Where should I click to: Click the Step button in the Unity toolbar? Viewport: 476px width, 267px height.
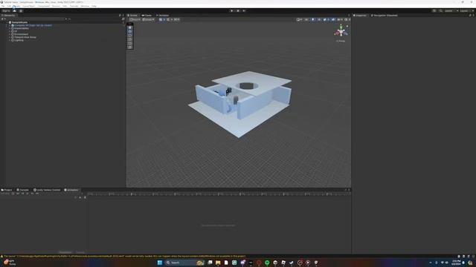point(244,10)
